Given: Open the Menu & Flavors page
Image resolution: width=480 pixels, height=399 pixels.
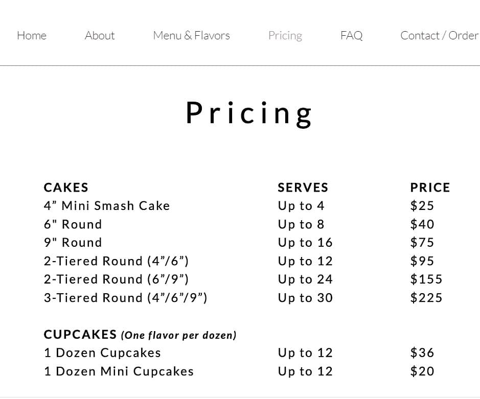Looking at the screenshot, I should point(191,35).
